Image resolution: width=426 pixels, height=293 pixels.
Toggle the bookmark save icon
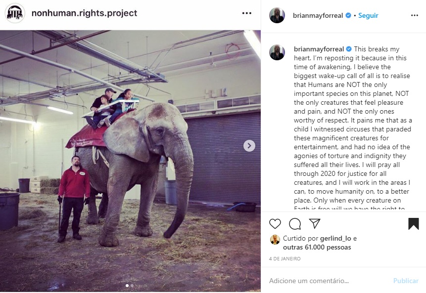pyautogui.click(x=413, y=224)
